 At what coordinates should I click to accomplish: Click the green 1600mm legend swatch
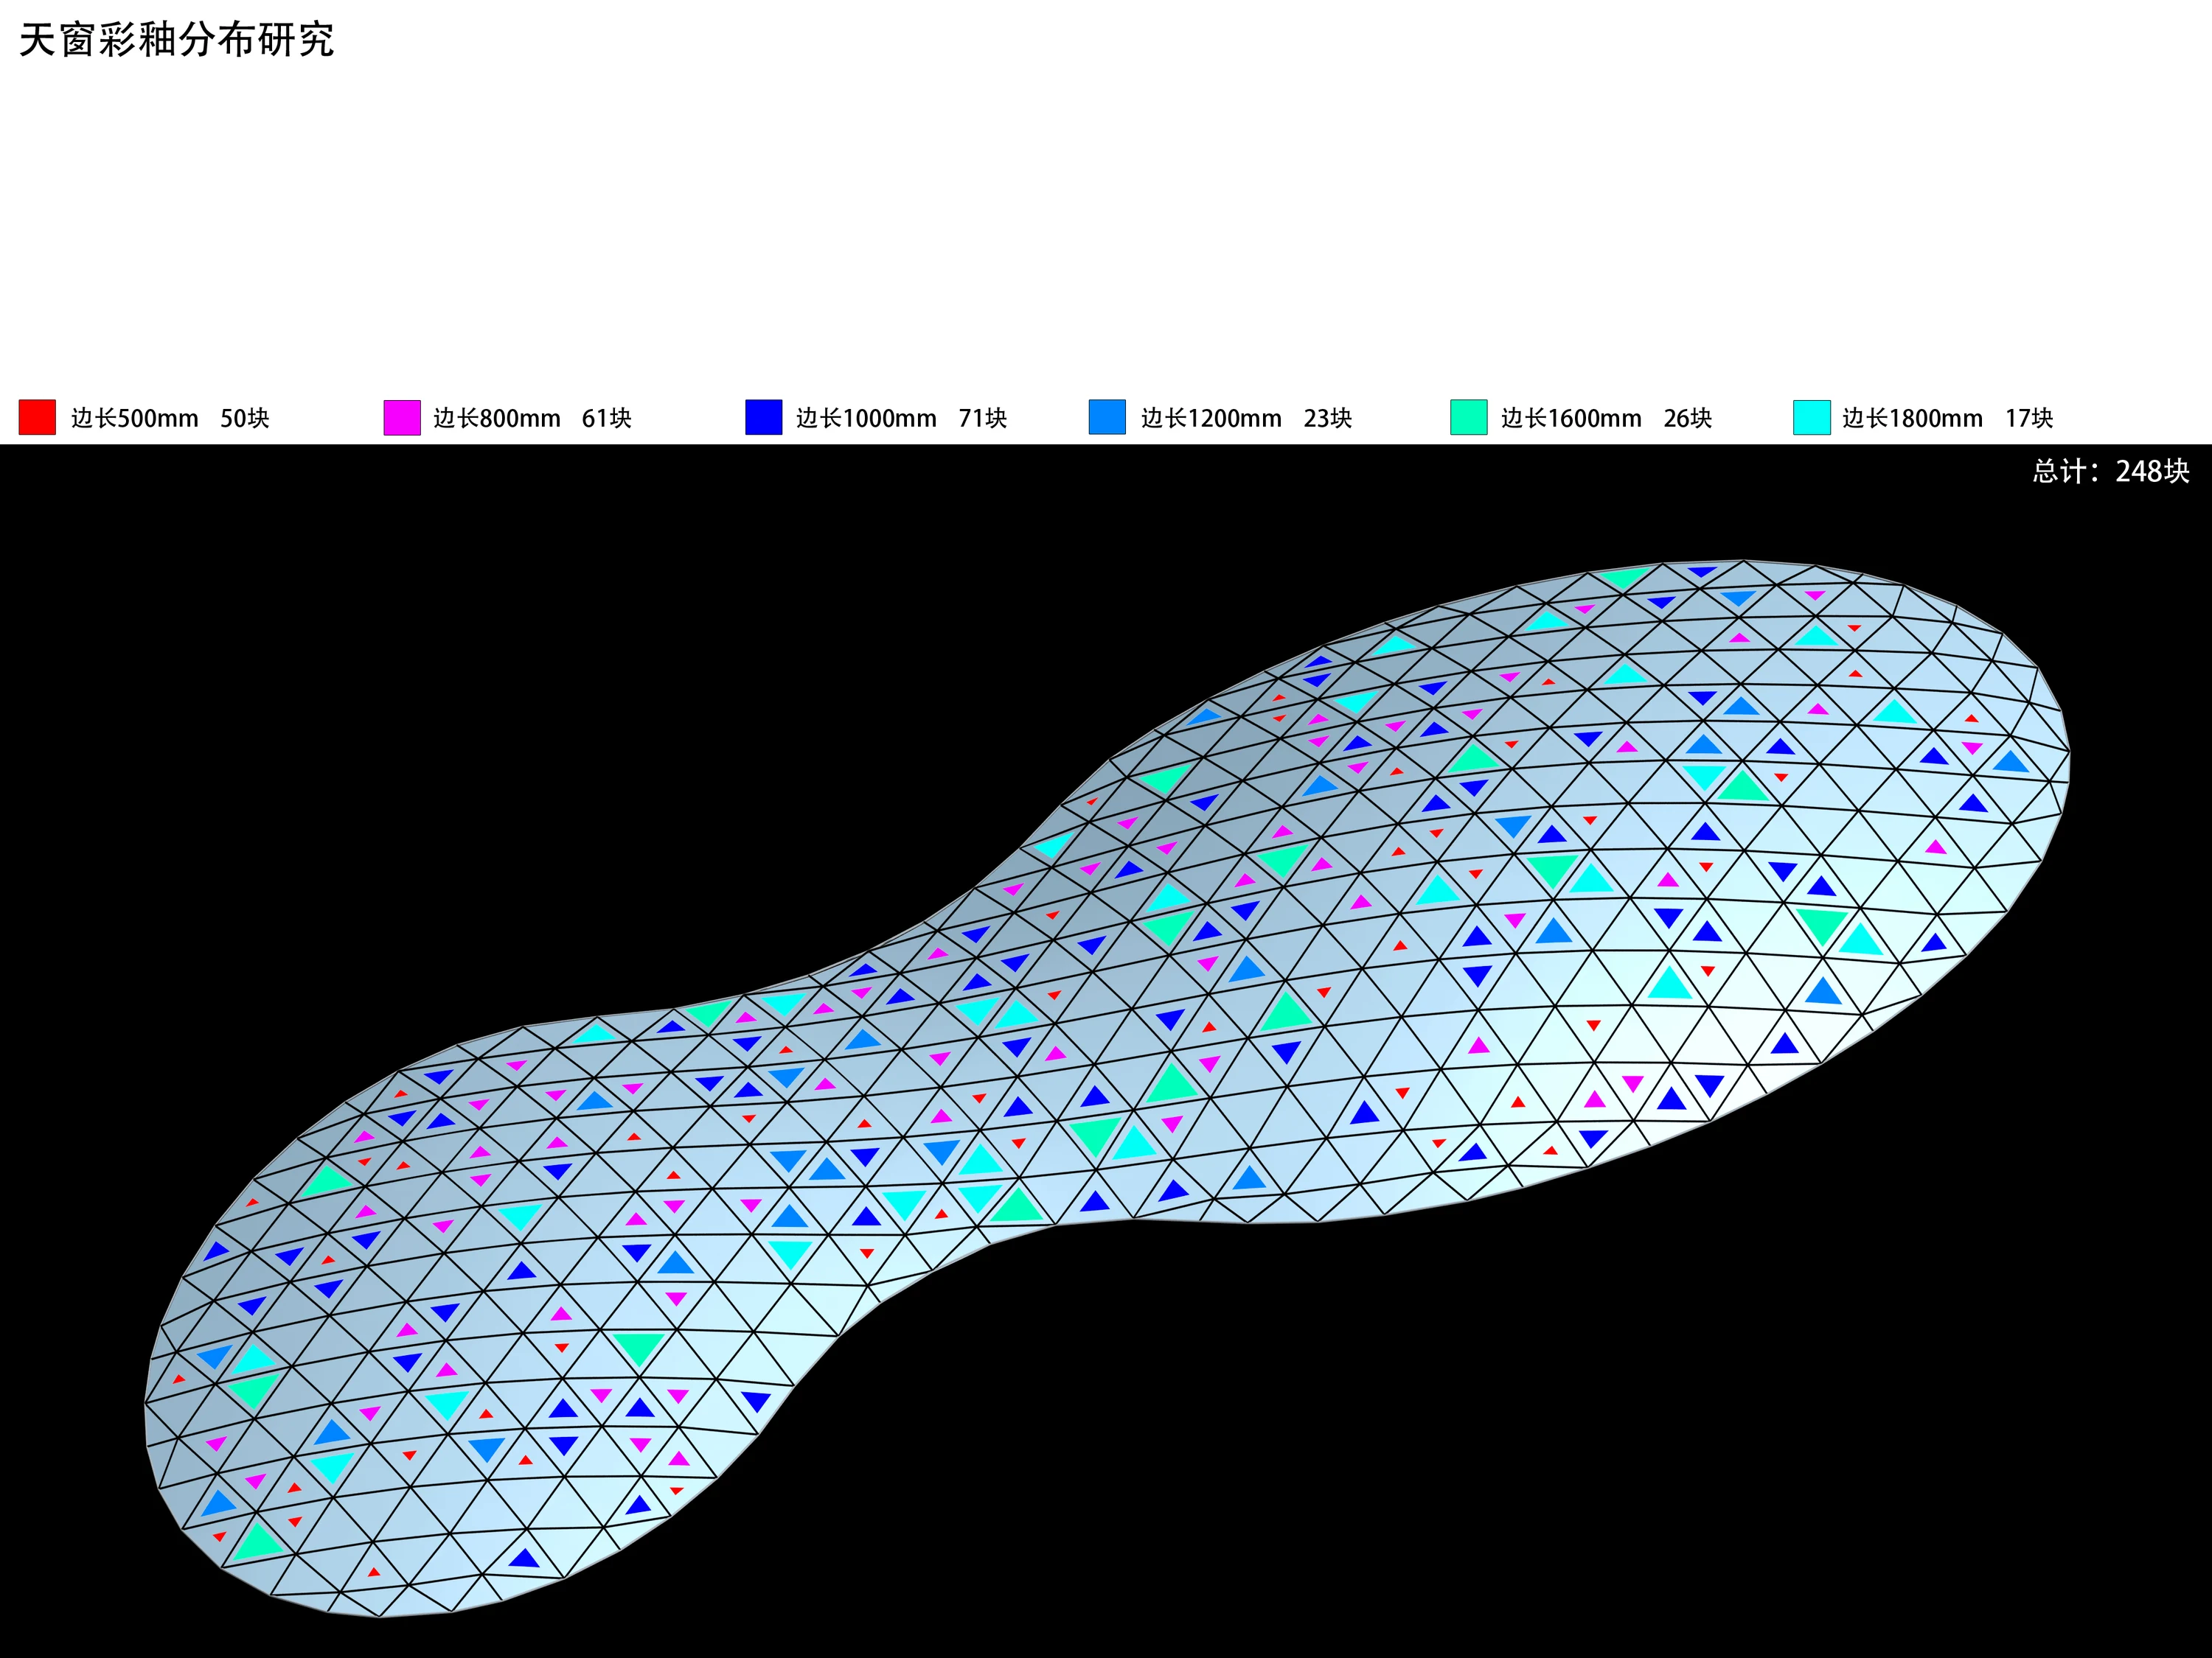coord(1469,417)
